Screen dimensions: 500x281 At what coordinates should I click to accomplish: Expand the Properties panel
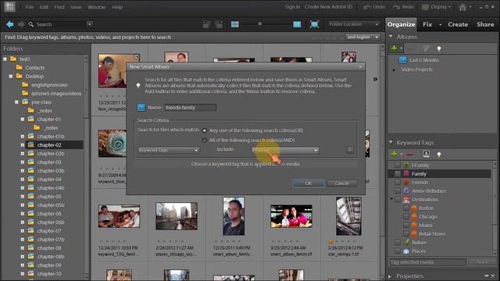(390, 276)
